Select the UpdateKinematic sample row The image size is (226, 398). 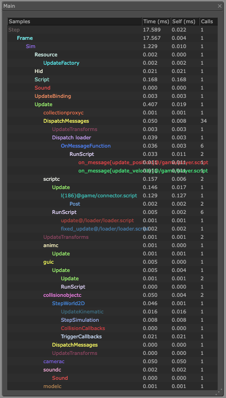tap(112, 312)
